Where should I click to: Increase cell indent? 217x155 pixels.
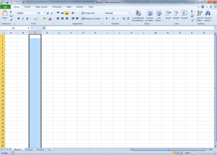click(x=77, y=18)
